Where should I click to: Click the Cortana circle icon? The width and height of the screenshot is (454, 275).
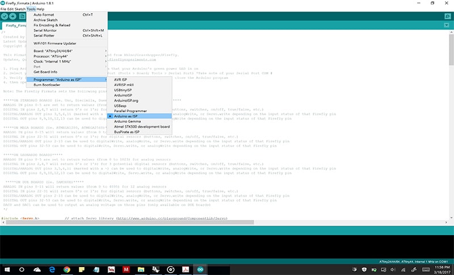click(22, 269)
